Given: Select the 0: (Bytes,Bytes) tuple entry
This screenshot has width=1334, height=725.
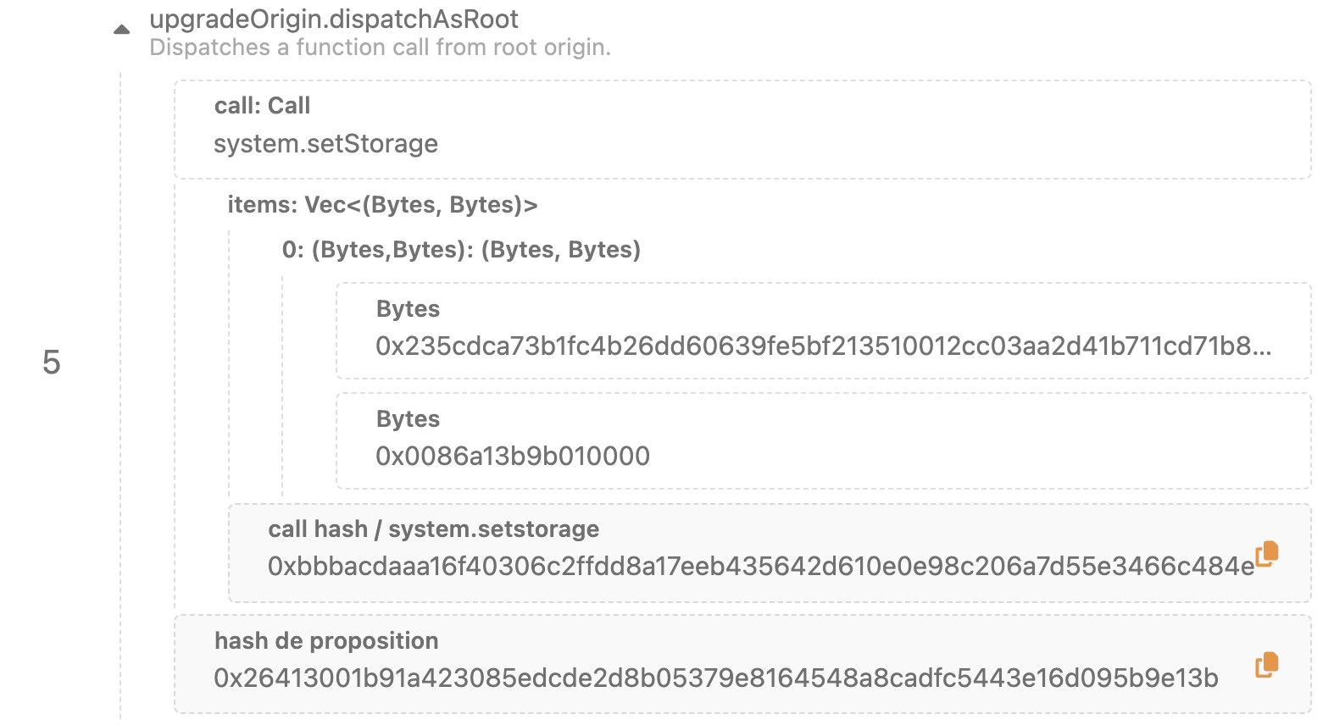Looking at the screenshot, I should [x=461, y=250].
